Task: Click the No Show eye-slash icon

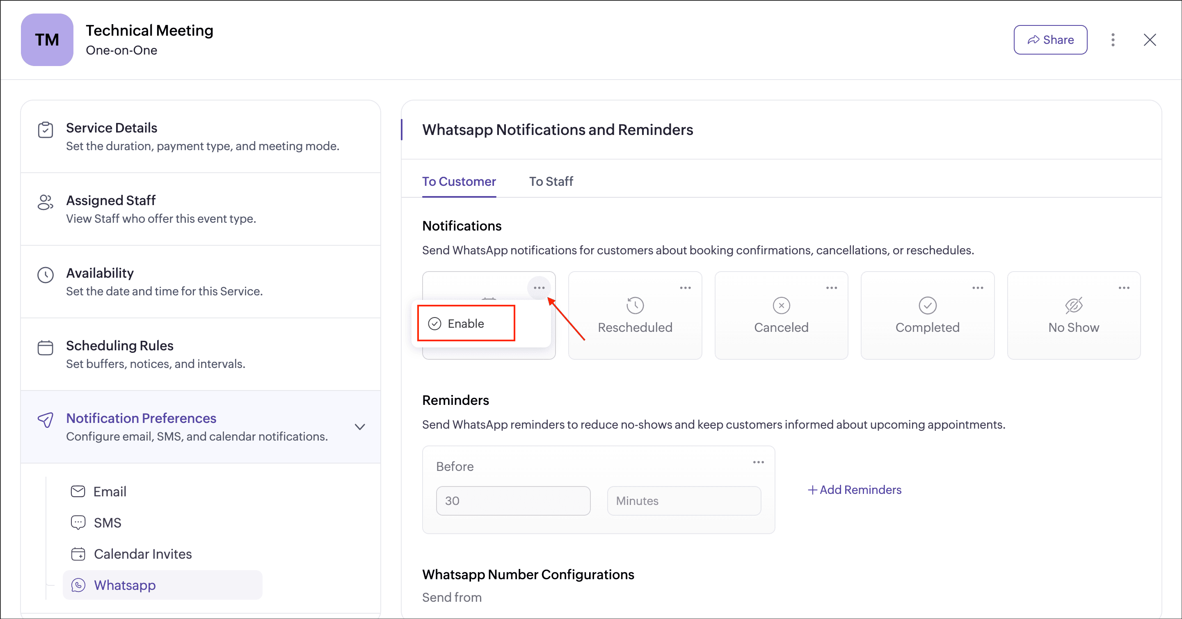Action: click(x=1074, y=305)
